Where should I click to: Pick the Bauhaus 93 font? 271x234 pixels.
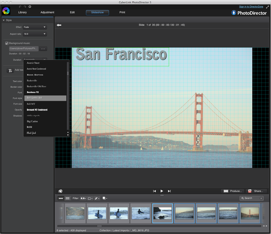pos(45,92)
